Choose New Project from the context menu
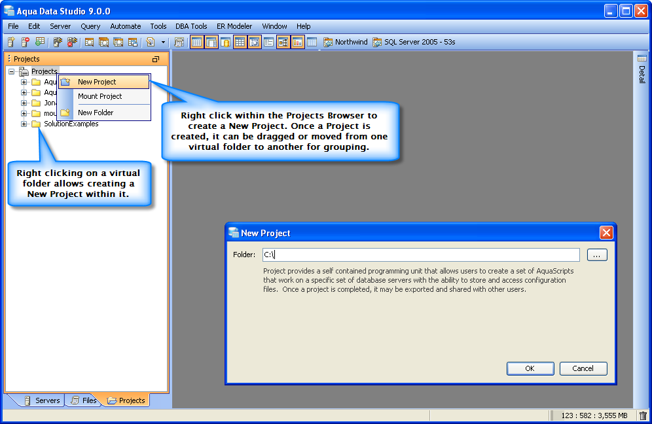The width and height of the screenshot is (652, 424). pyautogui.click(x=103, y=82)
